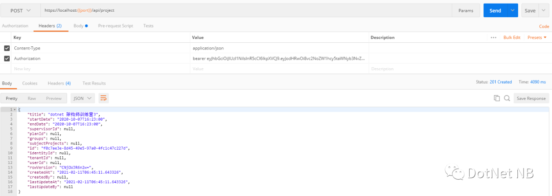
Task: Collapse the JSON root at line 1
Action: point(14,110)
